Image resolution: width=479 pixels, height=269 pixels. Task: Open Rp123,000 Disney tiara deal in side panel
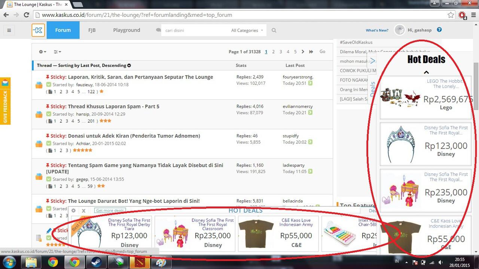coord(425,144)
